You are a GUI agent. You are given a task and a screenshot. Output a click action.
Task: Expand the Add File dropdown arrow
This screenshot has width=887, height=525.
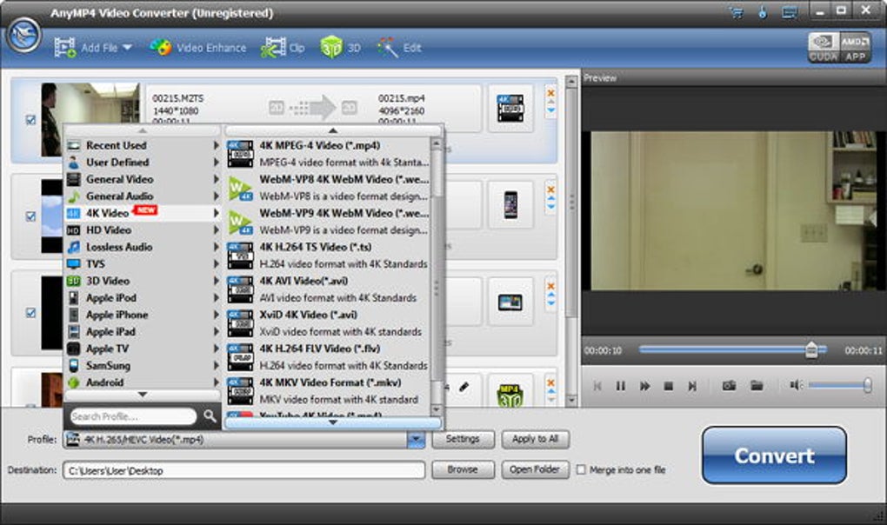click(x=127, y=48)
